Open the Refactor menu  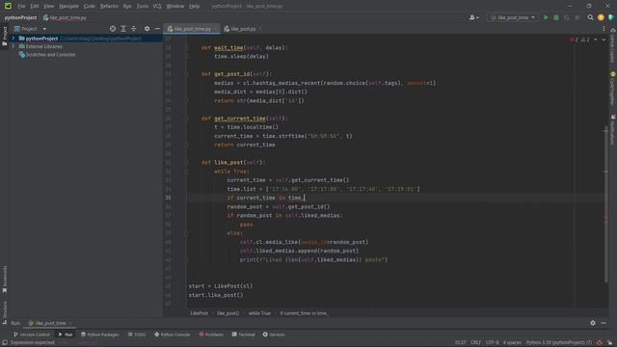(x=109, y=6)
